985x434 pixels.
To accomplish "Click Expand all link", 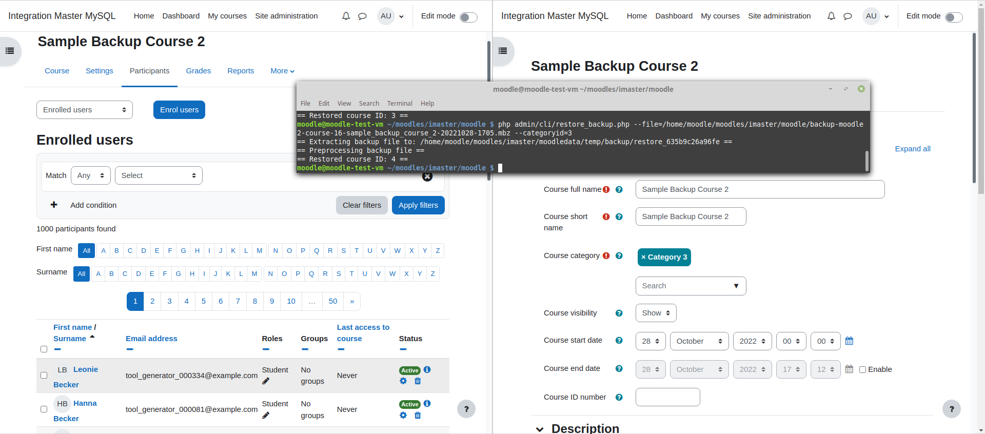I will [x=912, y=149].
